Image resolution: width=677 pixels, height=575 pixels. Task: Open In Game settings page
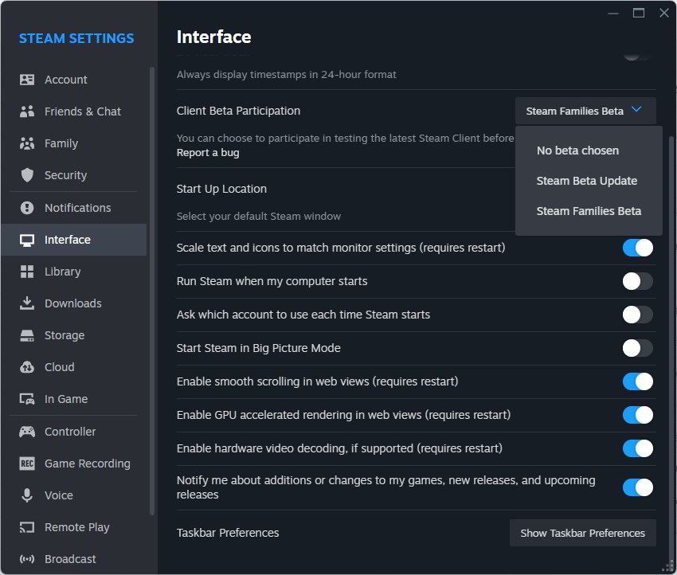tap(66, 399)
